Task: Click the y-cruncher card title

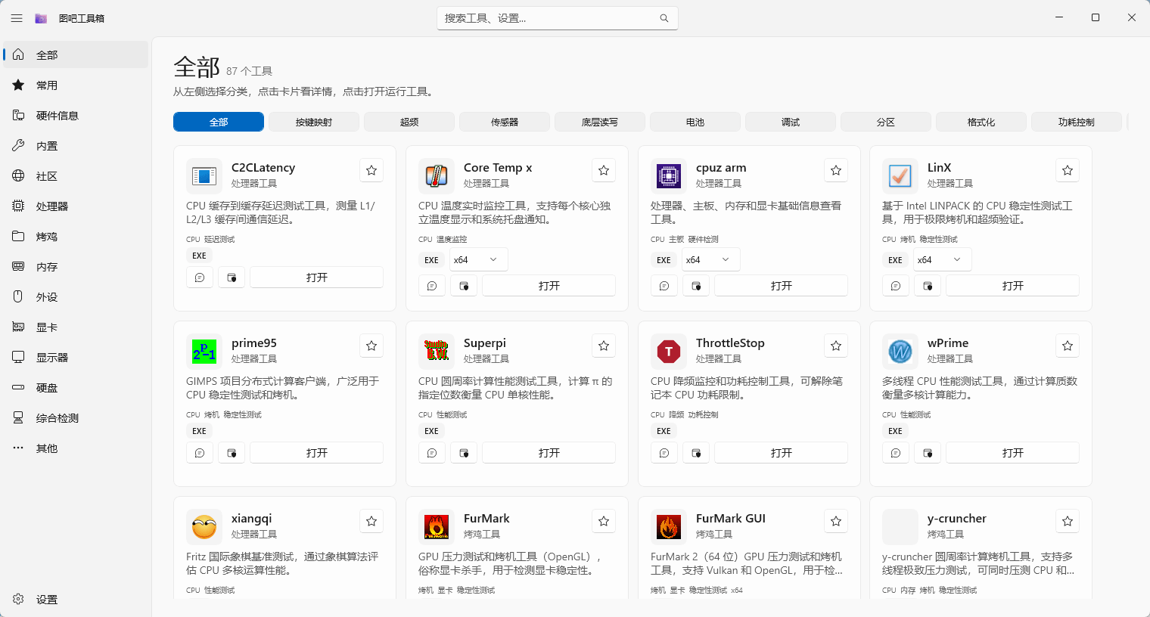Action: [x=957, y=519]
